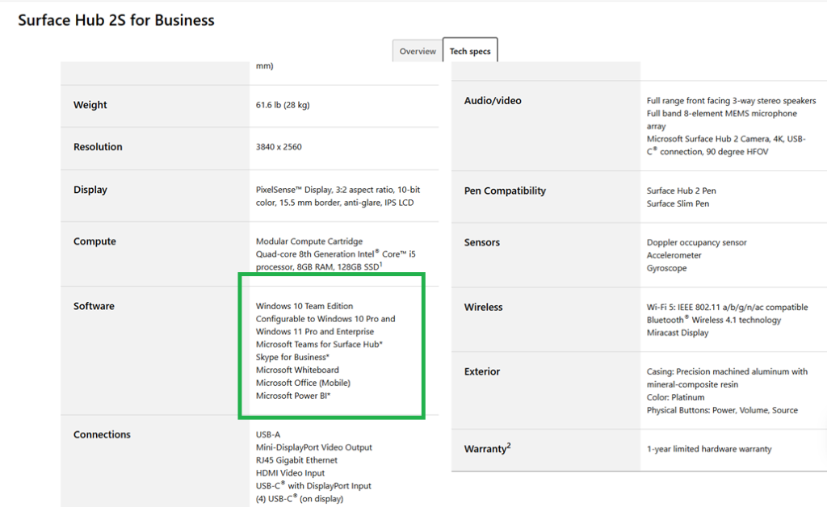This screenshot has width=827, height=507.
Task: Click the Miracast Display line
Action: tap(678, 333)
